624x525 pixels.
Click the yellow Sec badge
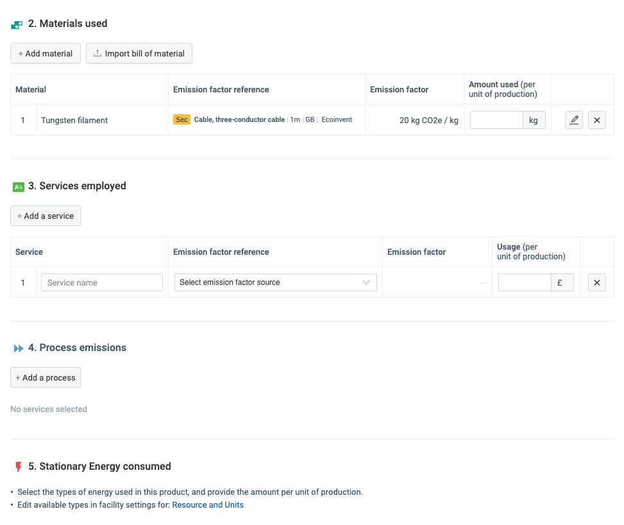tap(181, 120)
